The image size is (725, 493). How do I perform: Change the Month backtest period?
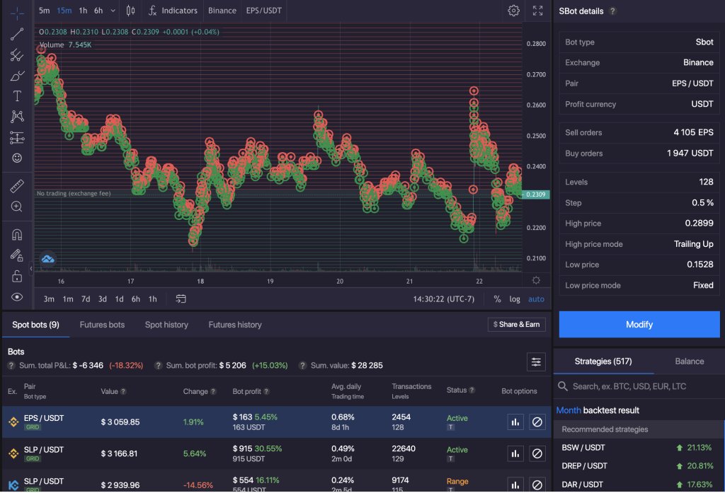pos(569,411)
